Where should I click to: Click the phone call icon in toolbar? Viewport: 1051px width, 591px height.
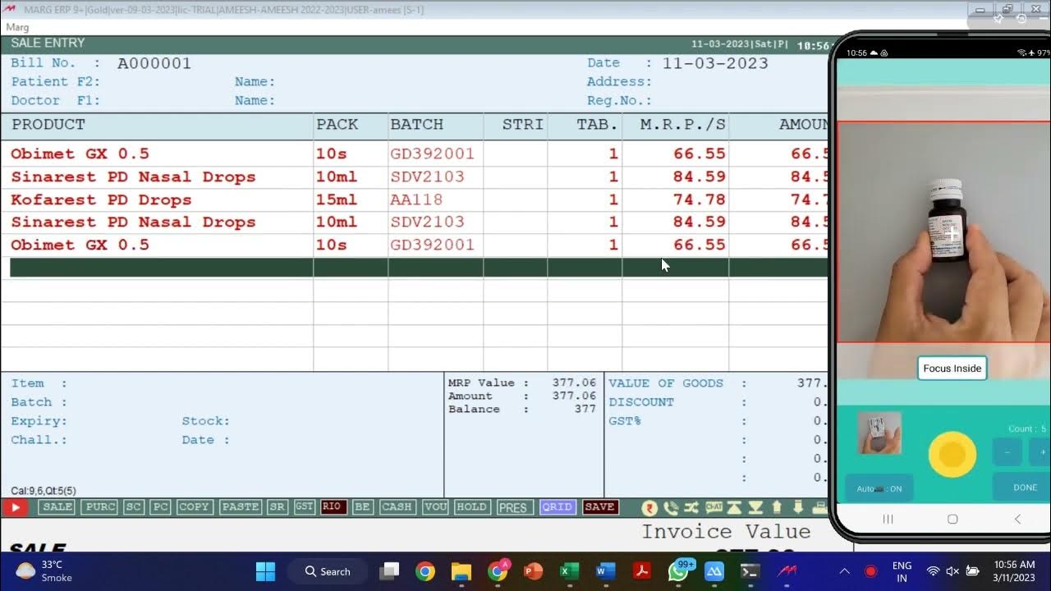(671, 507)
